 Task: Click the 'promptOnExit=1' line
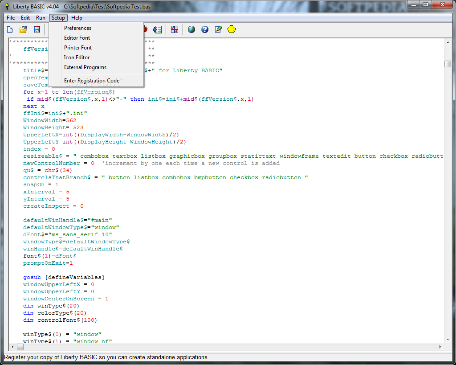[x=48, y=263]
